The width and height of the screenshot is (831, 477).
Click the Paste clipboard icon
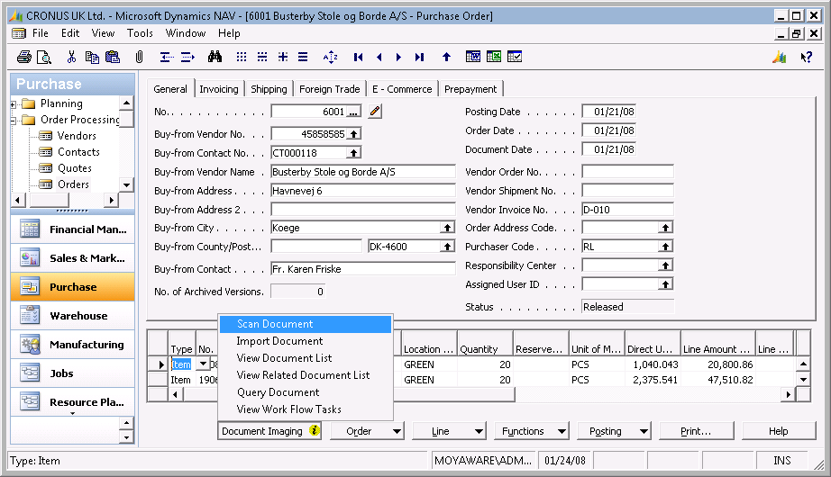coord(113,58)
